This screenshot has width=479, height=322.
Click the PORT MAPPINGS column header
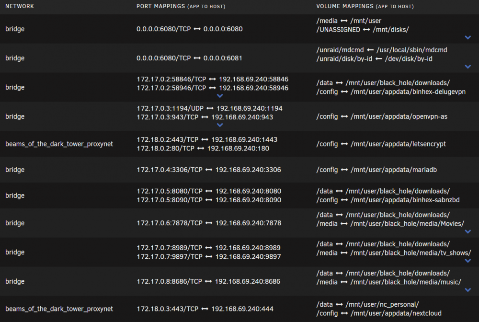tap(181, 6)
